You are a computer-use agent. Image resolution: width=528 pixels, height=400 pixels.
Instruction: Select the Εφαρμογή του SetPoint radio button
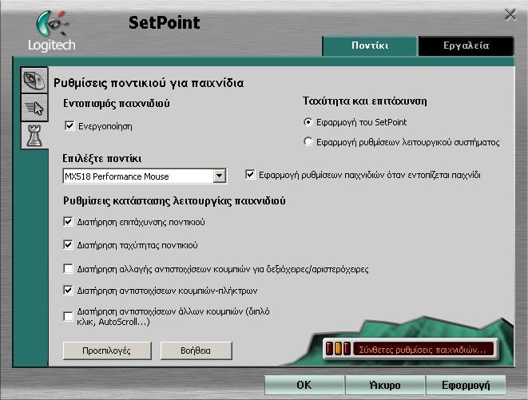pyautogui.click(x=308, y=122)
